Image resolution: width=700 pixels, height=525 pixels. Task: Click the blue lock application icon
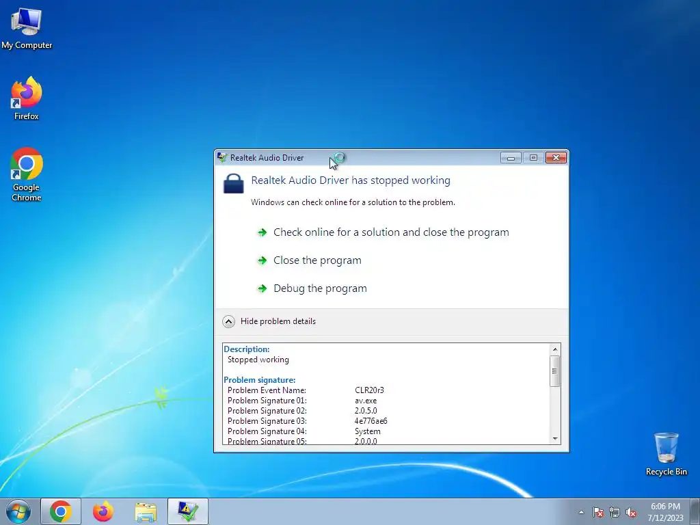point(234,183)
